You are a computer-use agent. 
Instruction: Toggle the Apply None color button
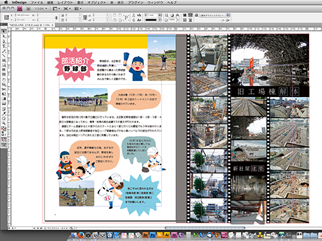click(x=4, y=139)
